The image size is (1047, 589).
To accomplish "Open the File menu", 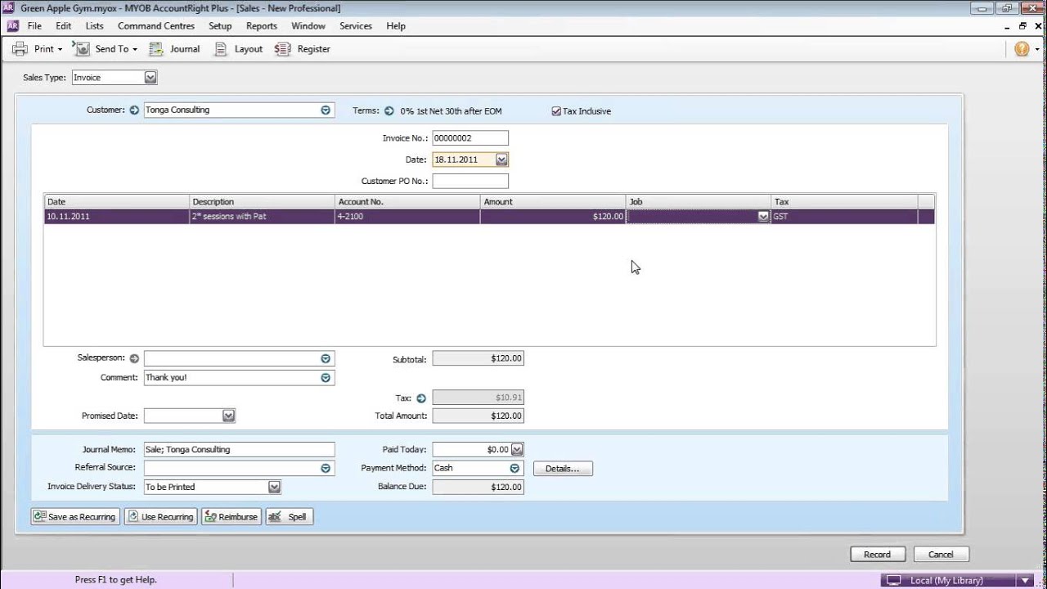I will (34, 26).
